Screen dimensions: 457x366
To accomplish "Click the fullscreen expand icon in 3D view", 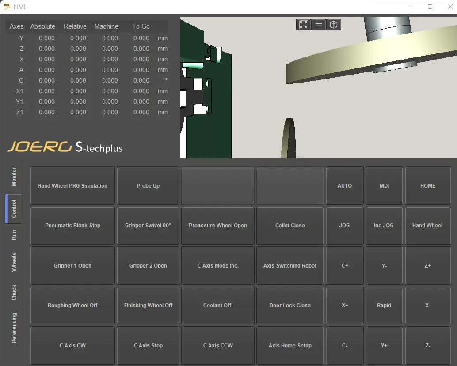I will pyautogui.click(x=304, y=25).
